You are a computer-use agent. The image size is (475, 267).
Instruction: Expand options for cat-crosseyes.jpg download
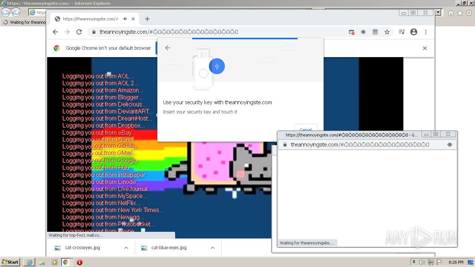pyautogui.click(x=126, y=248)
